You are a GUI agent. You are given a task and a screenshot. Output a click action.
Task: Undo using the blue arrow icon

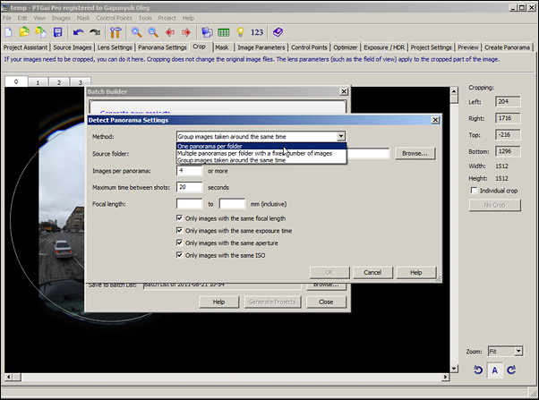78,32
